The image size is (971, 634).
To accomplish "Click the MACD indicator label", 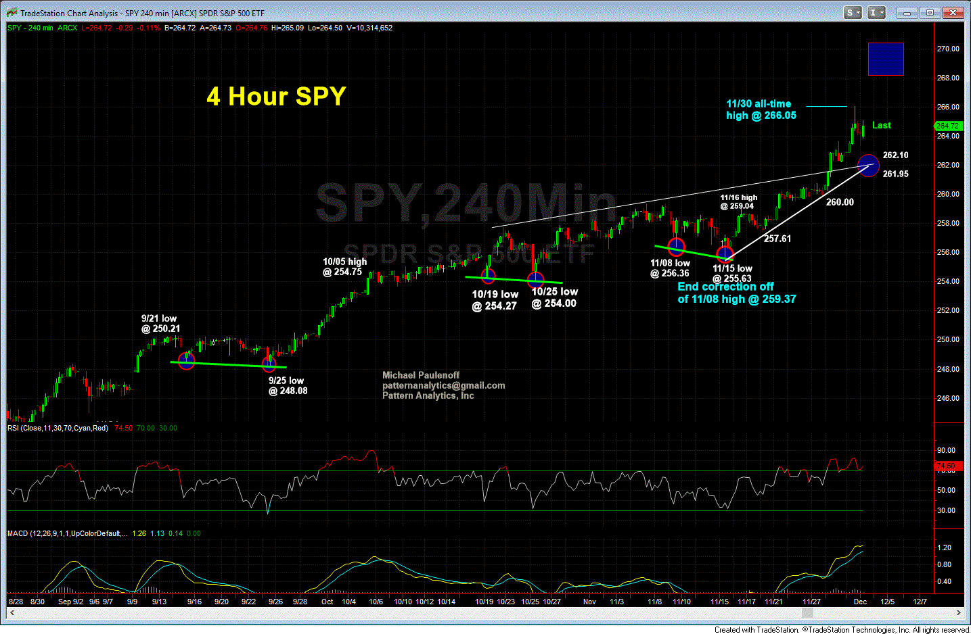I will point(66,533).
